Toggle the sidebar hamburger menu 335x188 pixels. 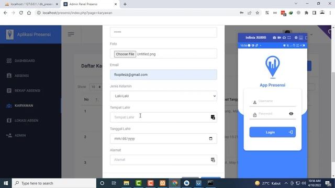click(x=71, y=34)
